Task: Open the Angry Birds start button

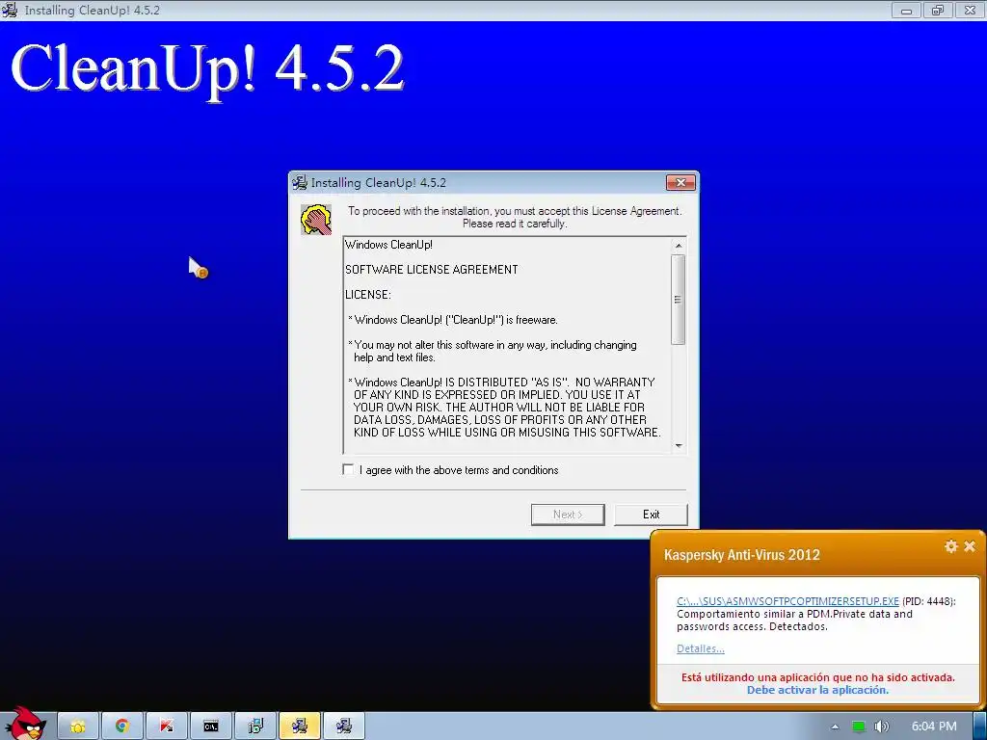Action: click(24, 724)
